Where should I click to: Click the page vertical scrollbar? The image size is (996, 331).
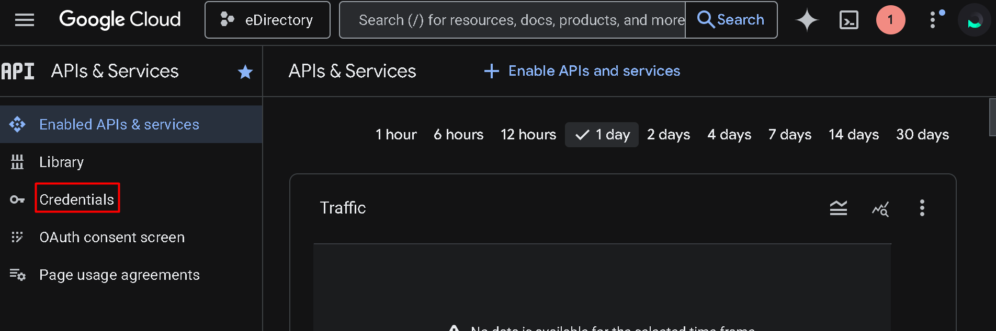[992, 117]
